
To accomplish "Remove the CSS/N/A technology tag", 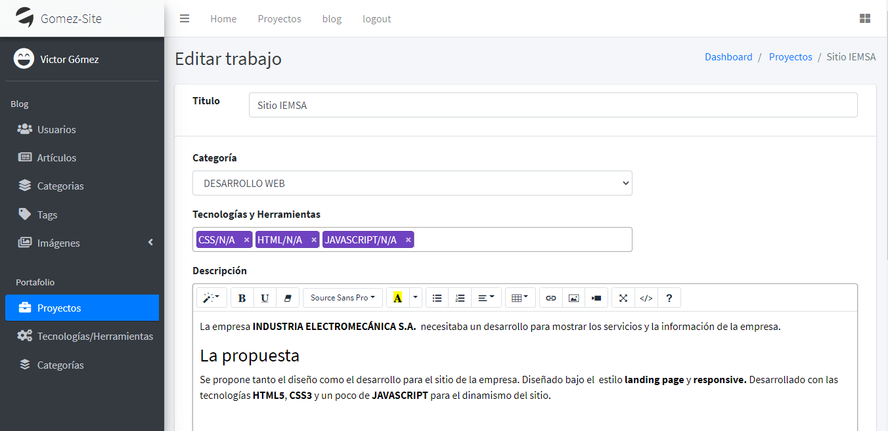I will pyautogui.click(x=246, y=240).
